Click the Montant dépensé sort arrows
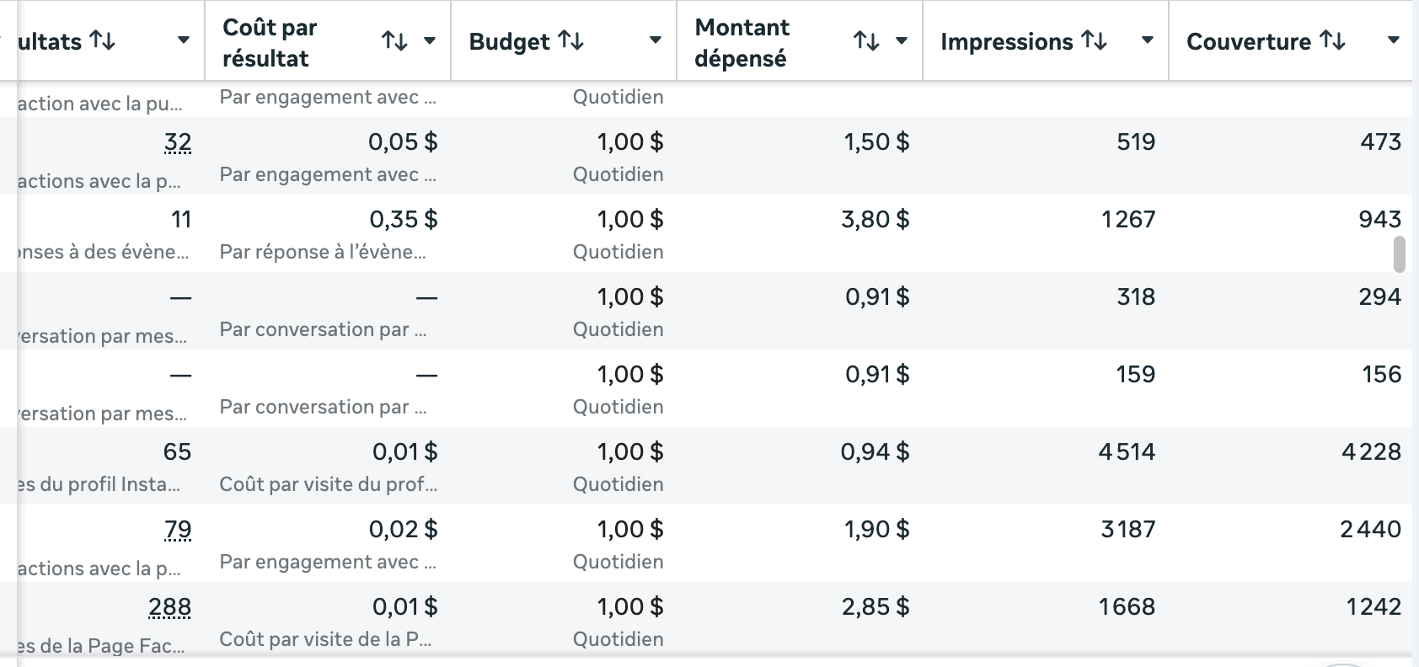Image resolution: width=1419 pixels, height=667 pixels. (x=866, y=40)
